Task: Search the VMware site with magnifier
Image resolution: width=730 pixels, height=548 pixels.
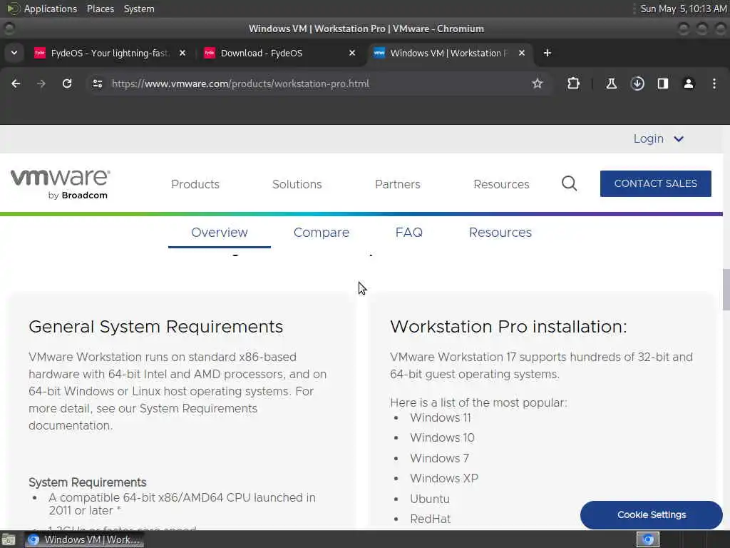Action: click(x=569, y=183)
